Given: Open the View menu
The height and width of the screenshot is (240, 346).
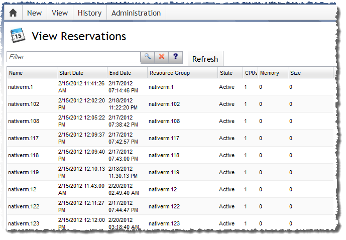Looking at the screenshot, I should pos(60,13).
